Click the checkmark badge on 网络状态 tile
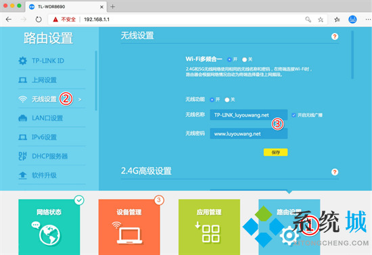 79,200
